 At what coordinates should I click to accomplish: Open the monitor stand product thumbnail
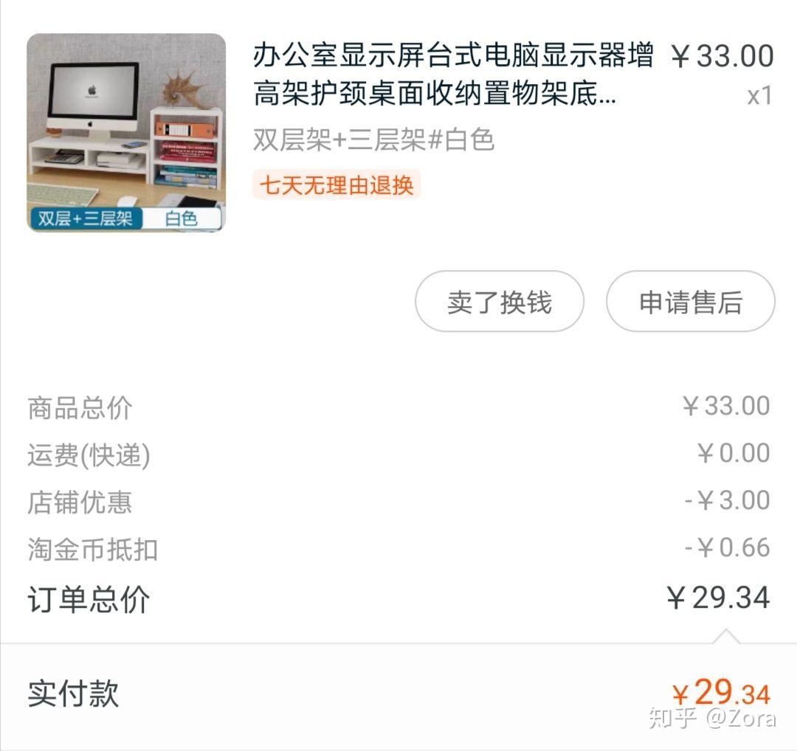coord(126,133)
